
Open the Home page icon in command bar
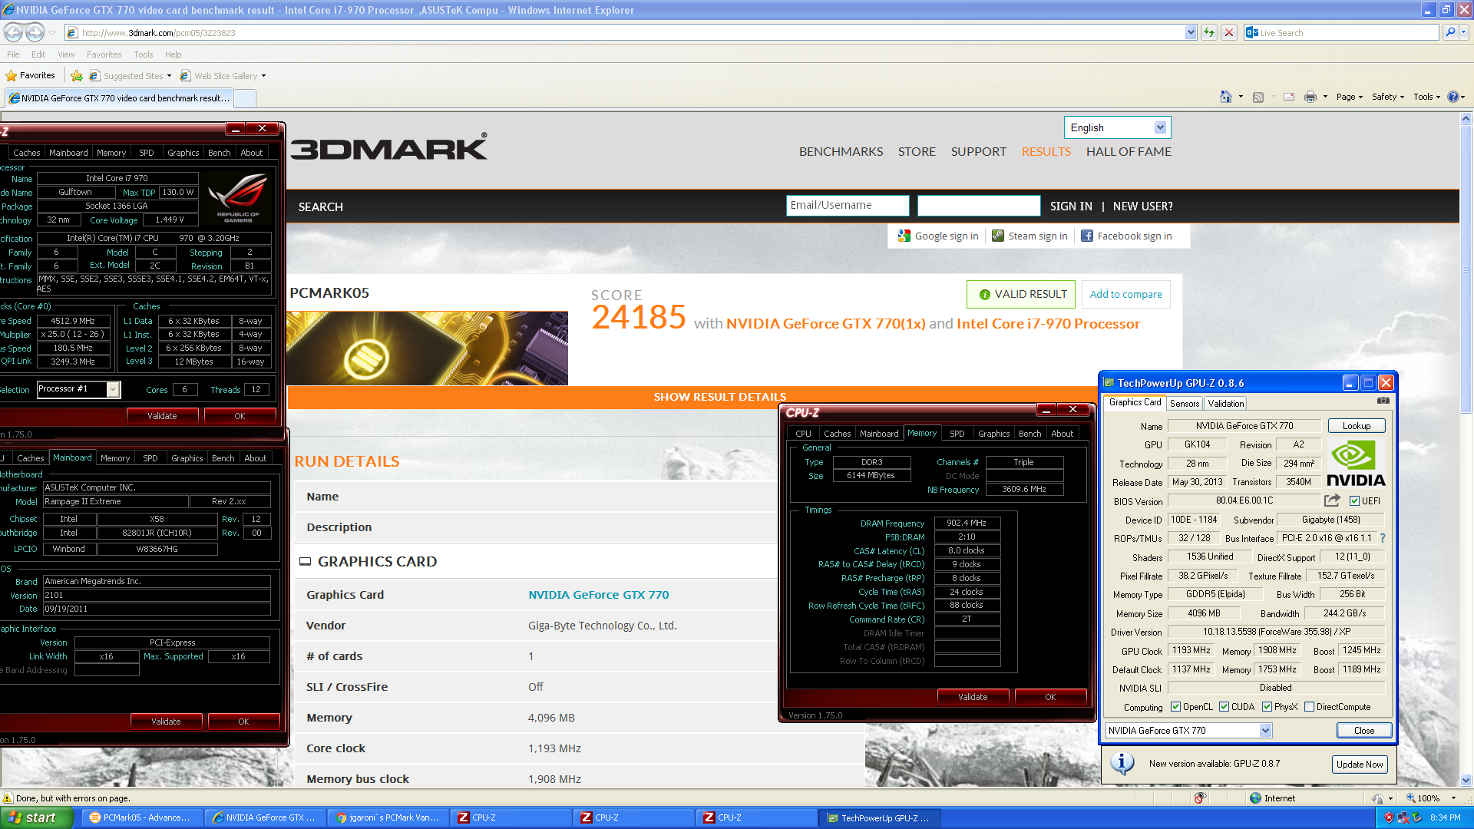1226,97
